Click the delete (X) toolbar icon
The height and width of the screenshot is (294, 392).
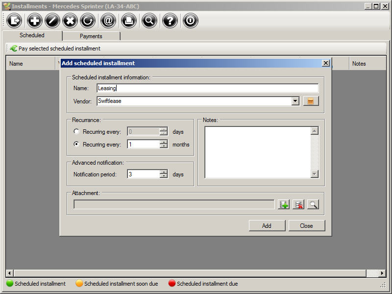[70, 21]
